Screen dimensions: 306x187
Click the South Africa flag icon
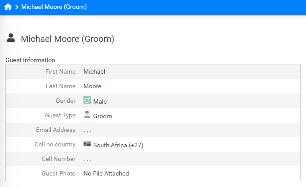87,144
